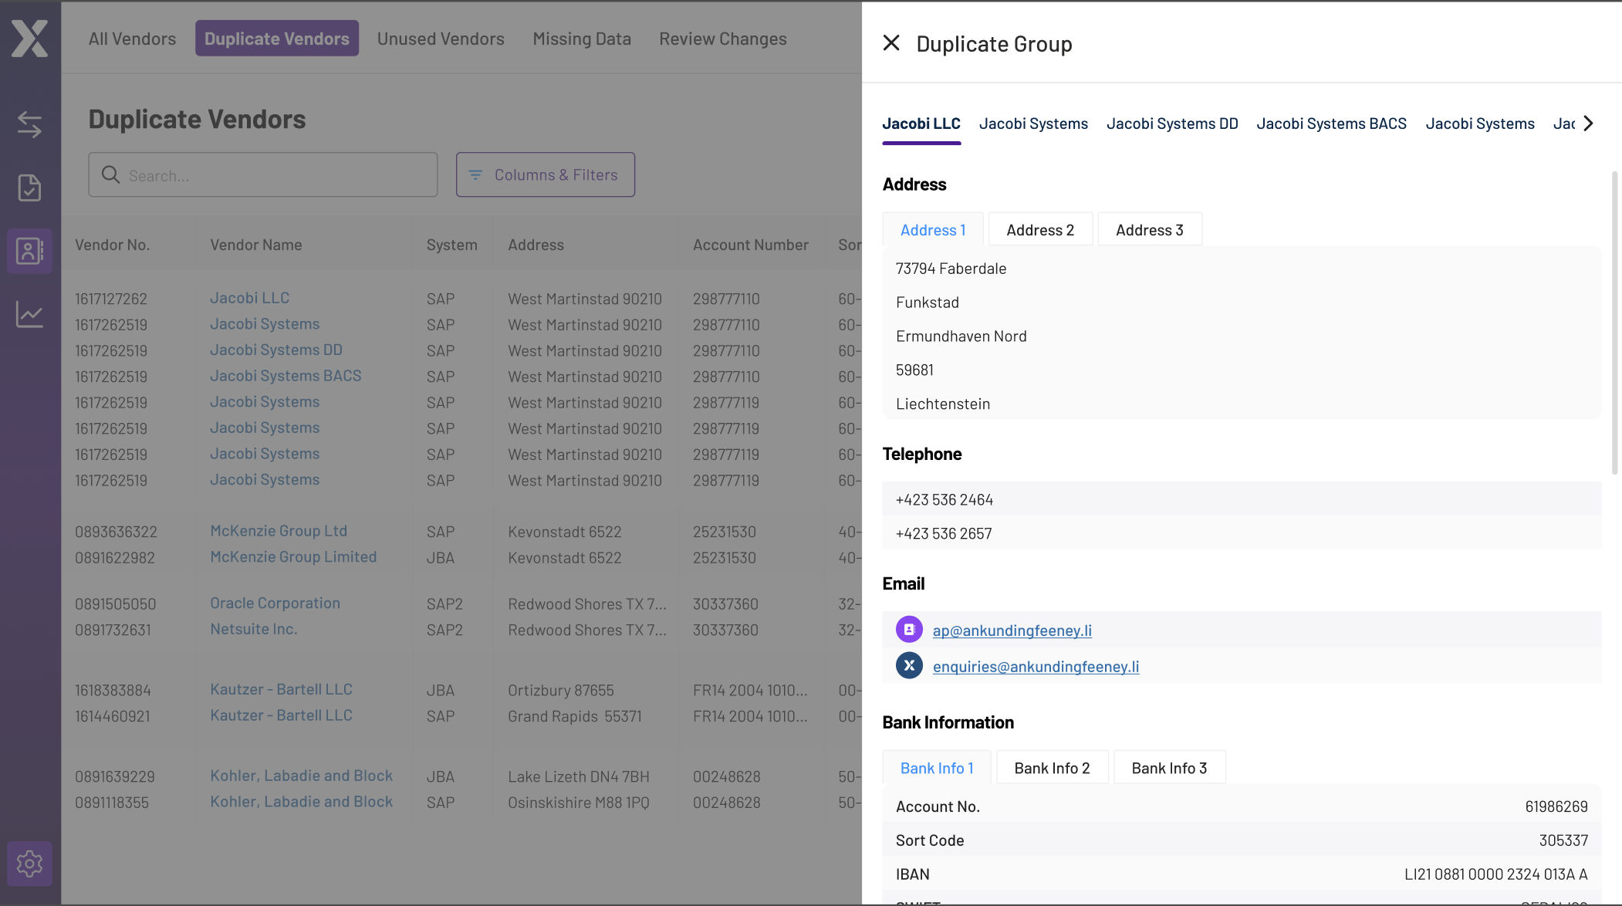Image resolution: width=1622 pixels, height=906 pixels.
Task: Open Netsuite Inc. vendor link
Action: pyautogui.click(x=253, y=629)
